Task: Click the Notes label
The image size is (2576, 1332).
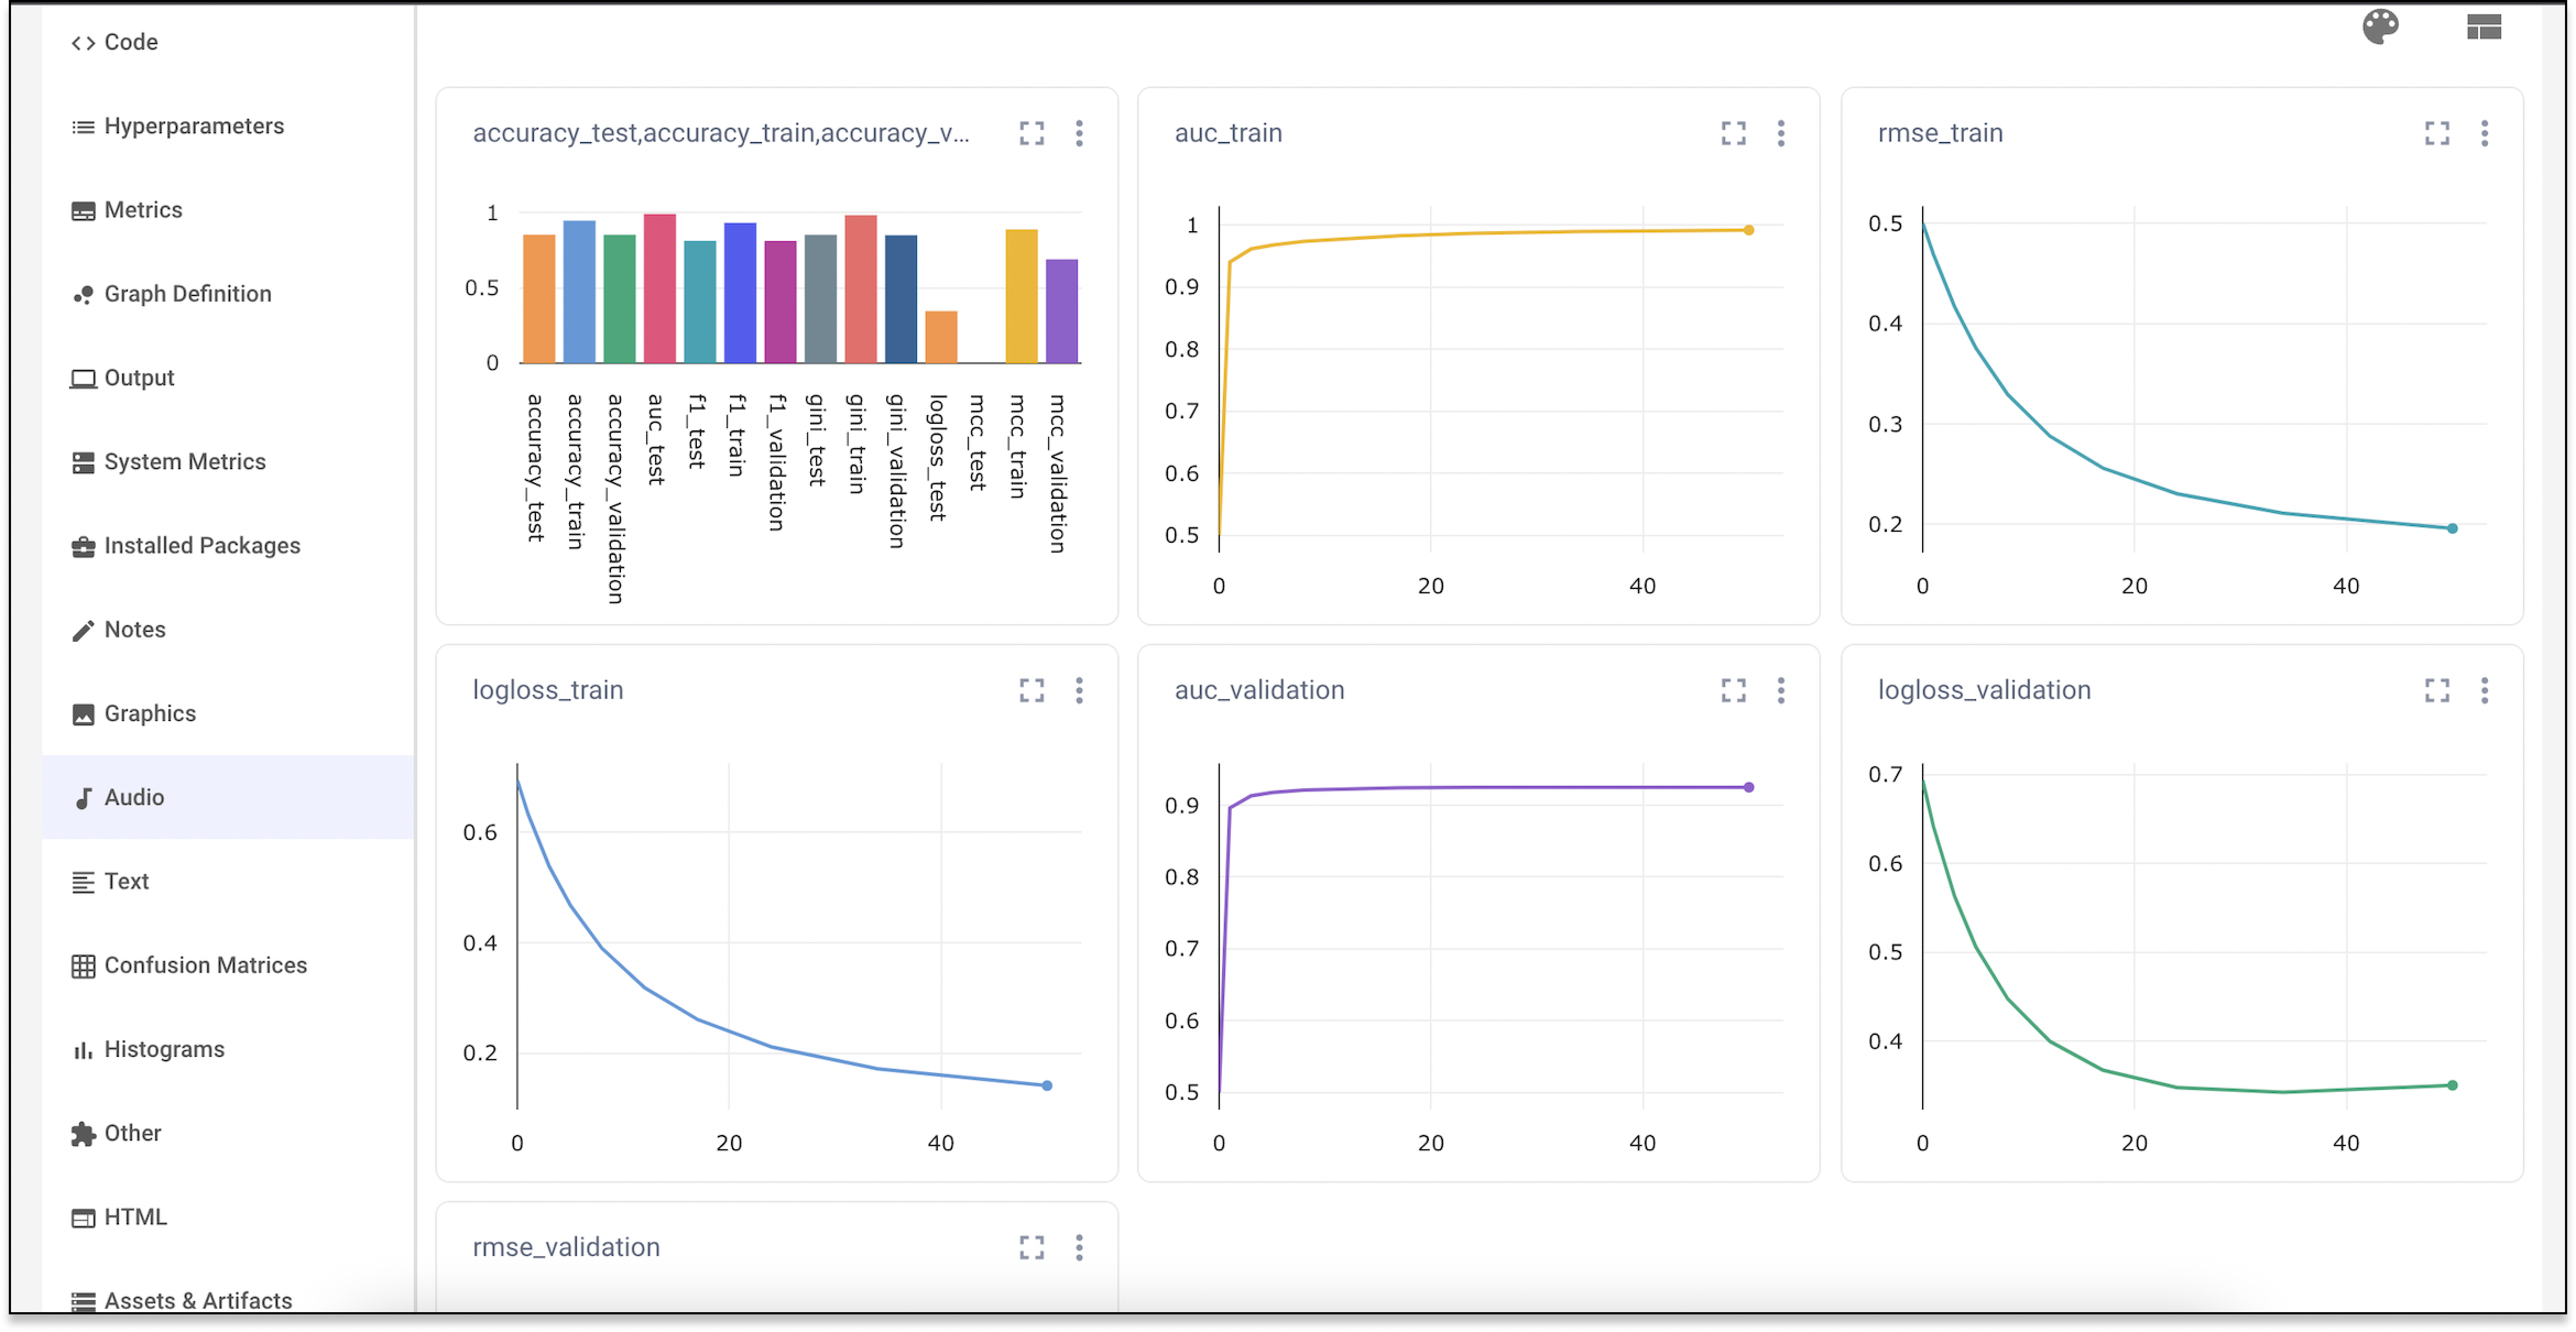Action: 135,630
